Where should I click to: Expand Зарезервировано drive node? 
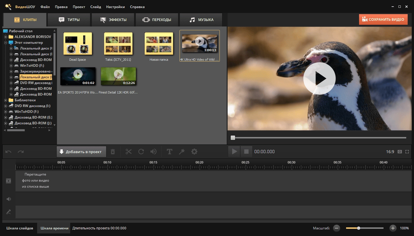11,71
